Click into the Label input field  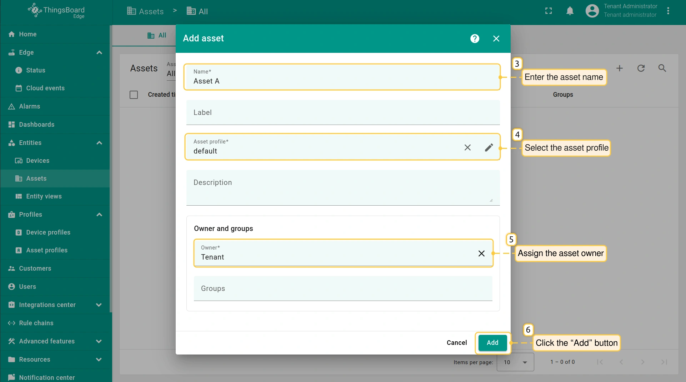point(343,113)
